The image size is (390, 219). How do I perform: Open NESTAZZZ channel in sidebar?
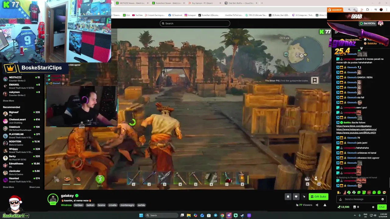pyautogui.click(x=21, y=79)
